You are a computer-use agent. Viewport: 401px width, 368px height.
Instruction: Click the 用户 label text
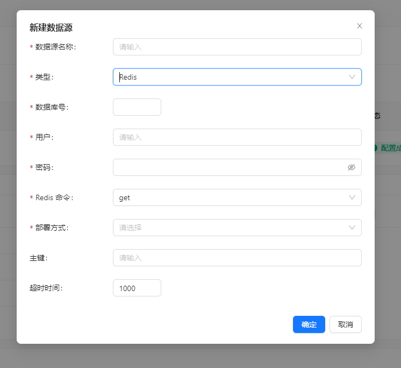tap(44, 137)
